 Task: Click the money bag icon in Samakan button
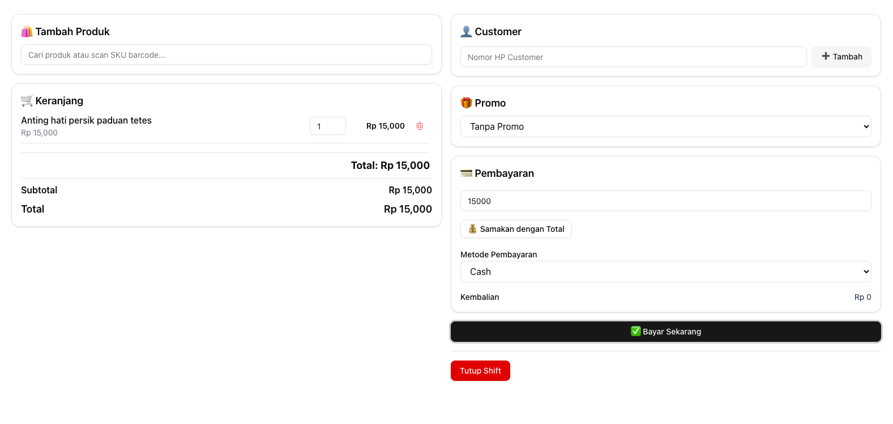point(473,229)
